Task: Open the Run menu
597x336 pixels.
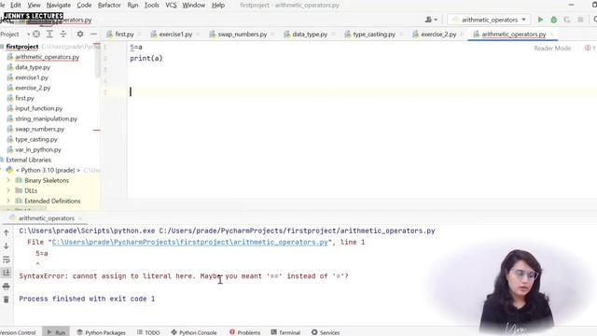Action: (132, 5)
